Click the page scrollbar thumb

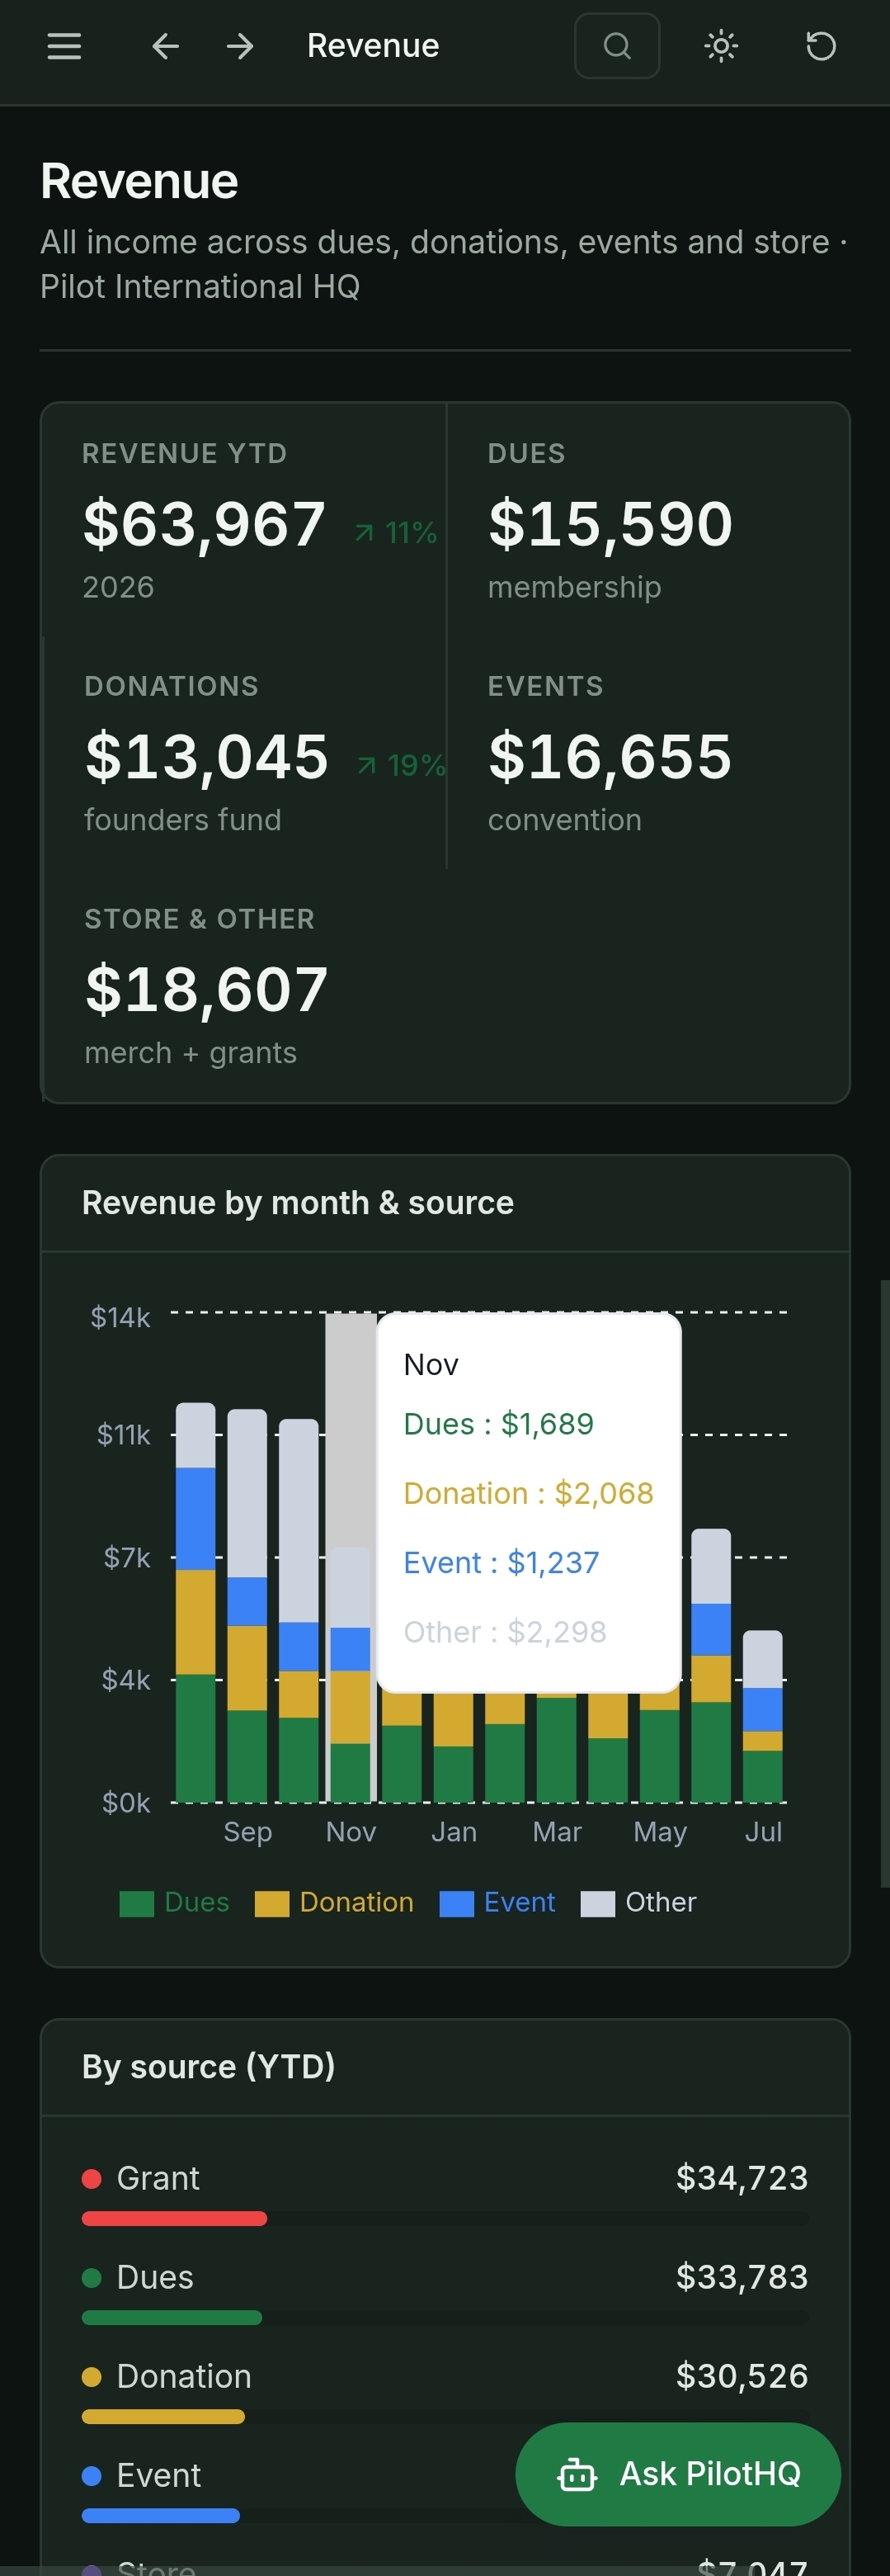(885, 1583)
